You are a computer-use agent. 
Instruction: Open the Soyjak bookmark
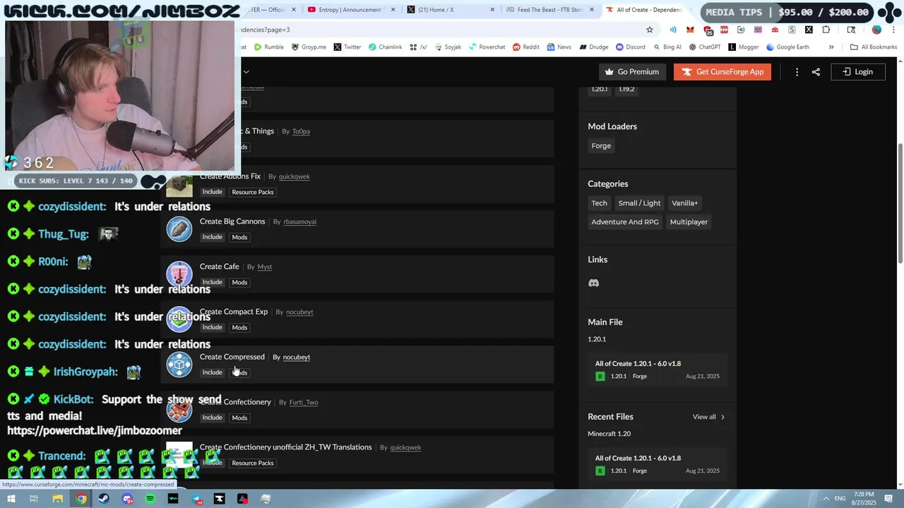(447, 47)
